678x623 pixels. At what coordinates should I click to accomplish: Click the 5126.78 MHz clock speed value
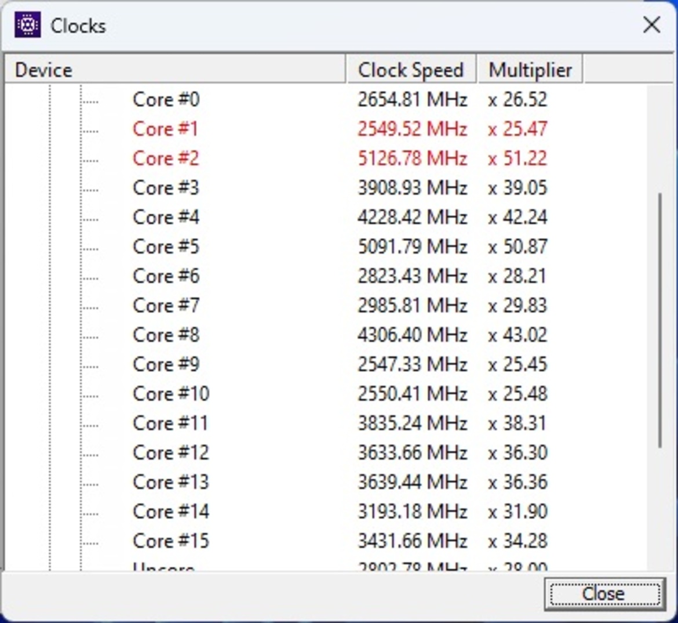pyautogui.click(x=412, y=158)
